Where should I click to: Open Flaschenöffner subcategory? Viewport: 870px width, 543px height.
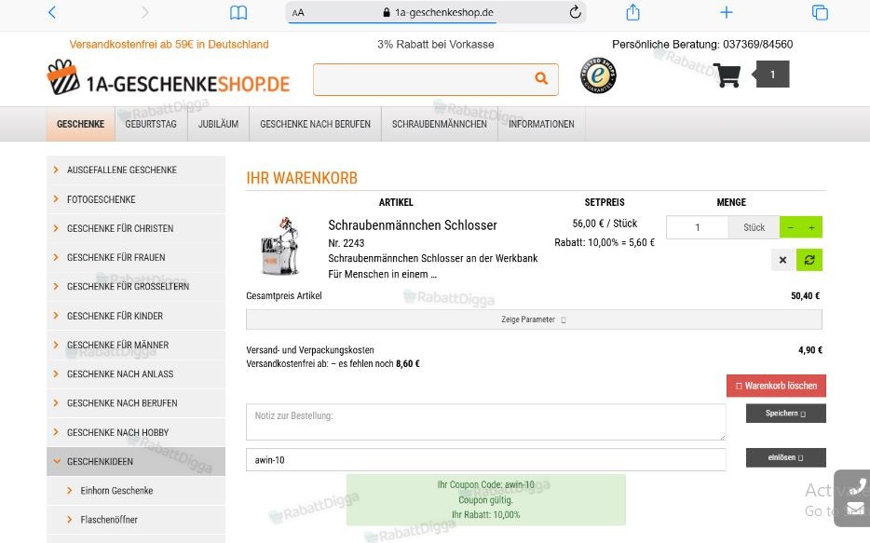tap(136, 520)
